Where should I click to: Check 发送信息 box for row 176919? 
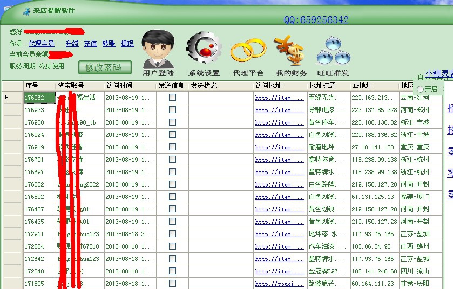coord(172,147)
